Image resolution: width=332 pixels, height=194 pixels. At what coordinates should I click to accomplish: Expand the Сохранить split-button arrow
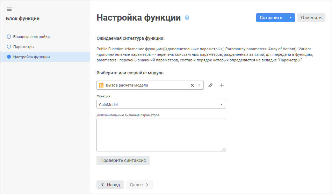[x=290, y=18]
